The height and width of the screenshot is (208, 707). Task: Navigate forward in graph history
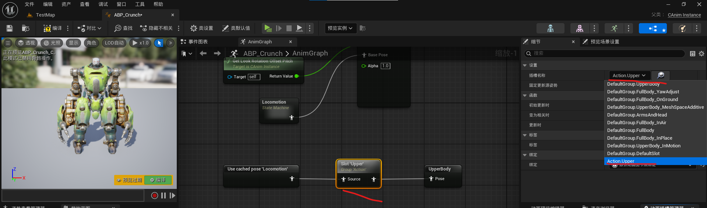pos(217,54)
